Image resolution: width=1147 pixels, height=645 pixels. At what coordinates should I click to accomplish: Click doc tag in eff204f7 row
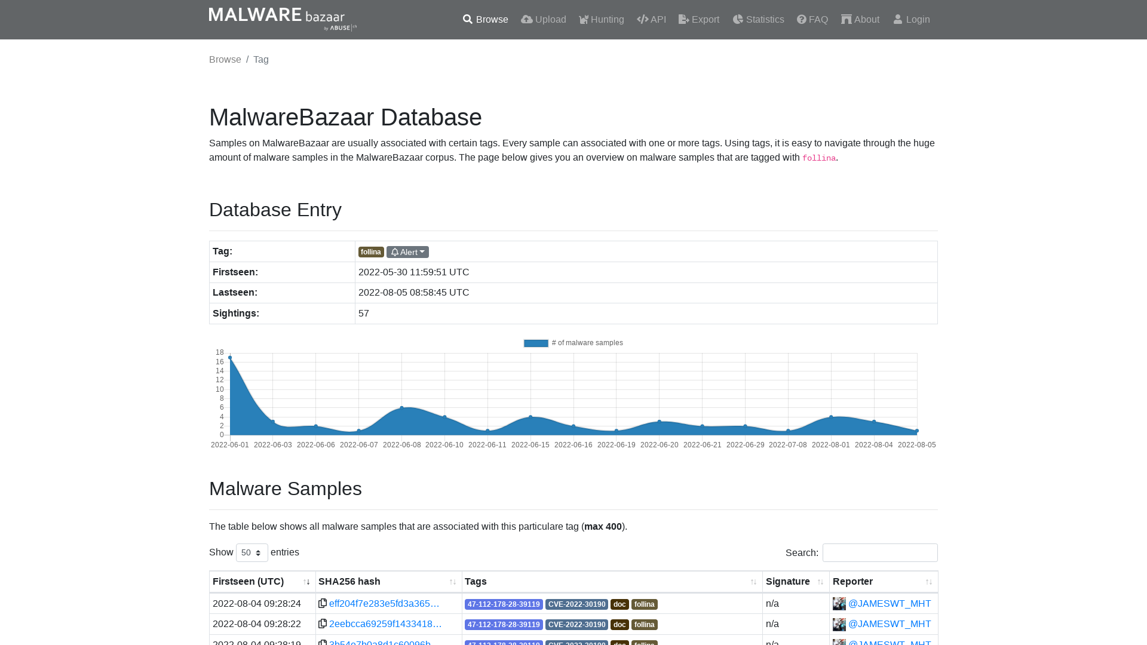[x=619, y=604]
